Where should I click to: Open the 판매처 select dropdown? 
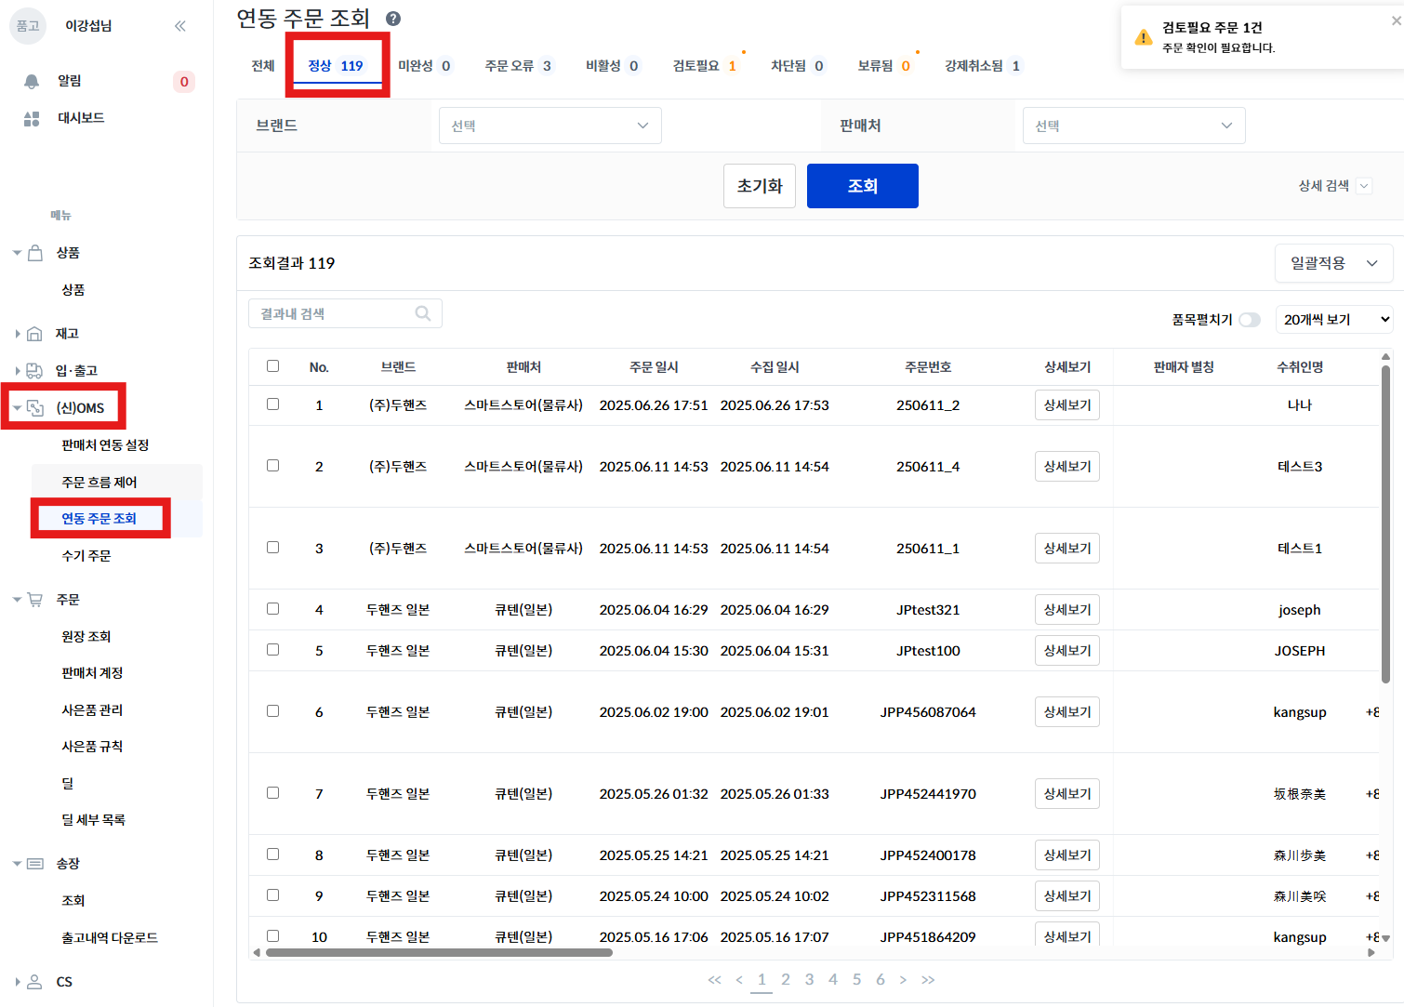coord(1133,126)
